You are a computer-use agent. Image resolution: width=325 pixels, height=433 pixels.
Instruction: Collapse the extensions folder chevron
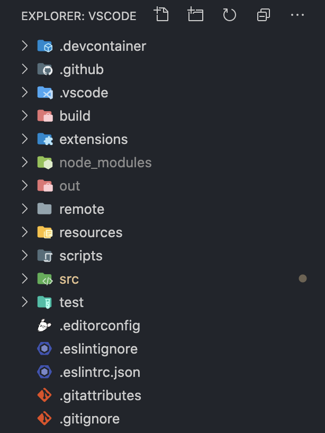[24, 139]
